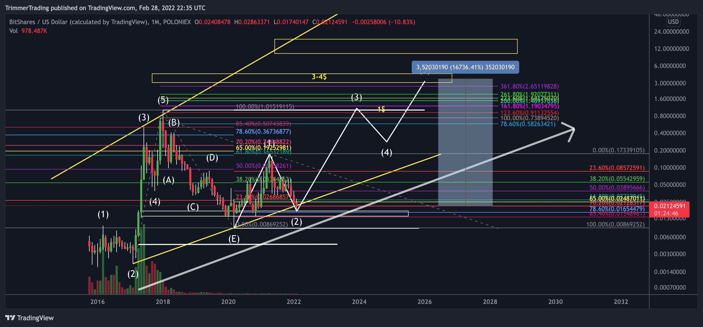The image size is (703, 327).
Task: Click the 38.20%(0.05542959) right-side label
Action: (617, 179)
